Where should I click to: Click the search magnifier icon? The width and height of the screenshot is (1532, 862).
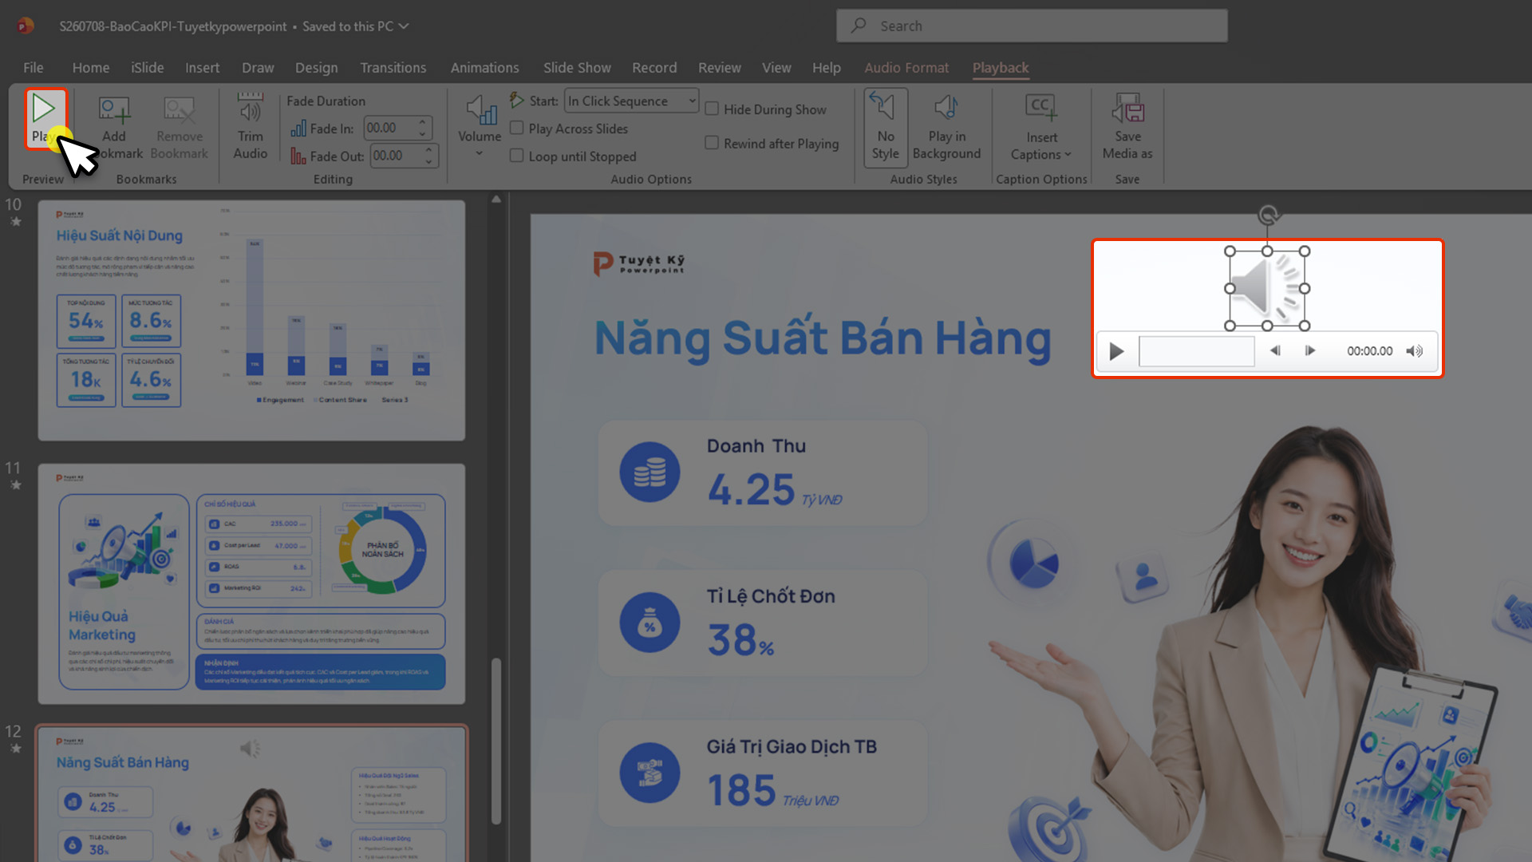coord(859,26)
